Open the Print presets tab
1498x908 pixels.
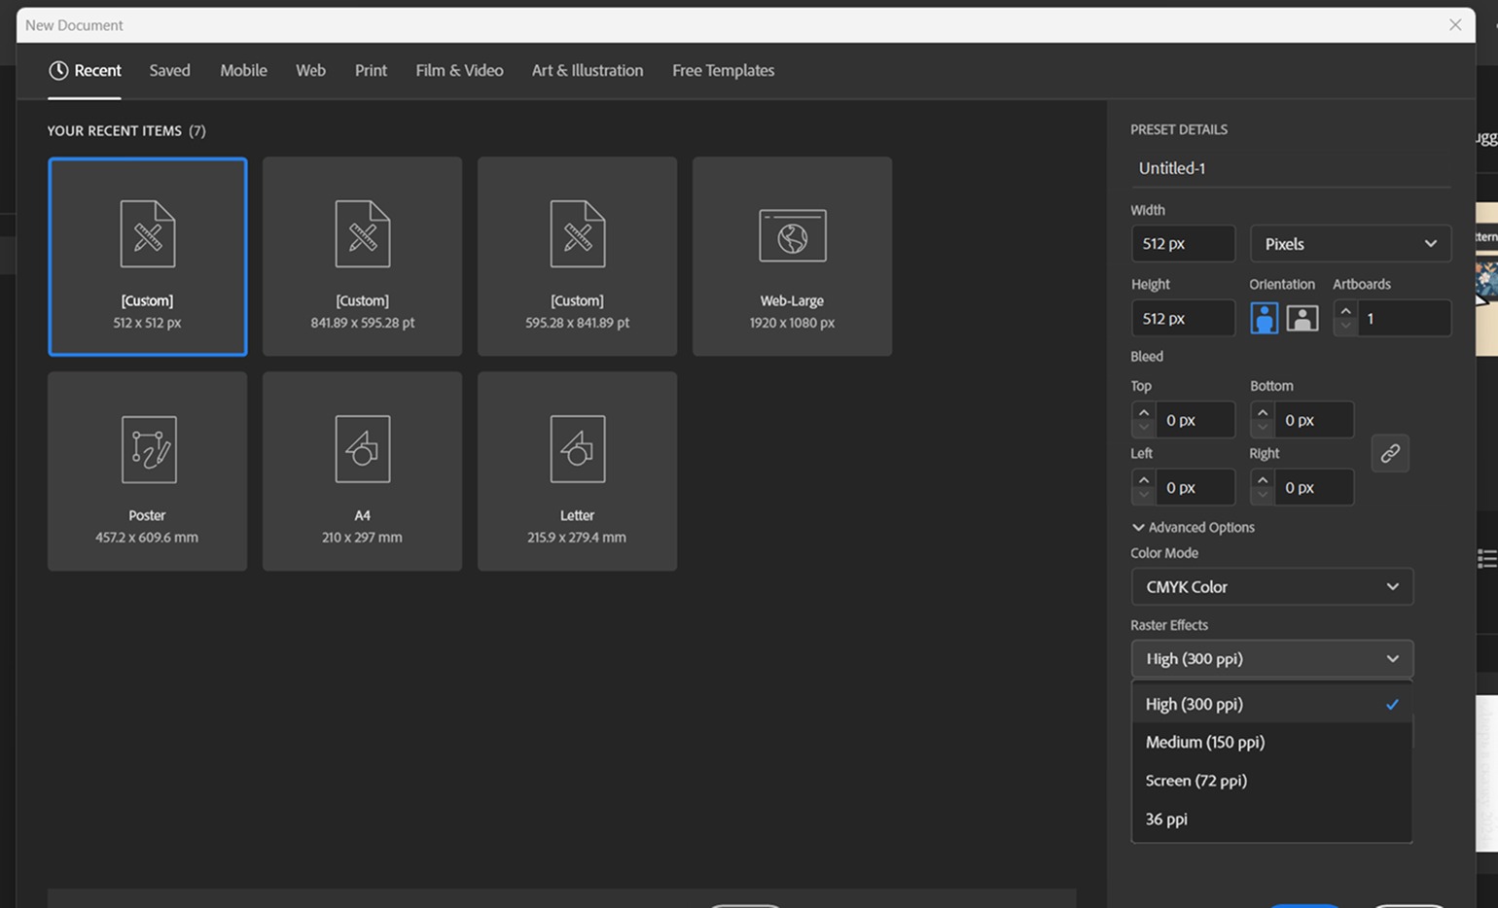[x=371, y=70]
